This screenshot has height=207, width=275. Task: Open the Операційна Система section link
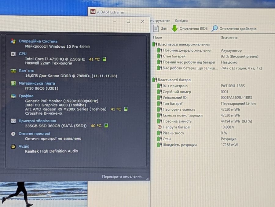tap(38, 41)
